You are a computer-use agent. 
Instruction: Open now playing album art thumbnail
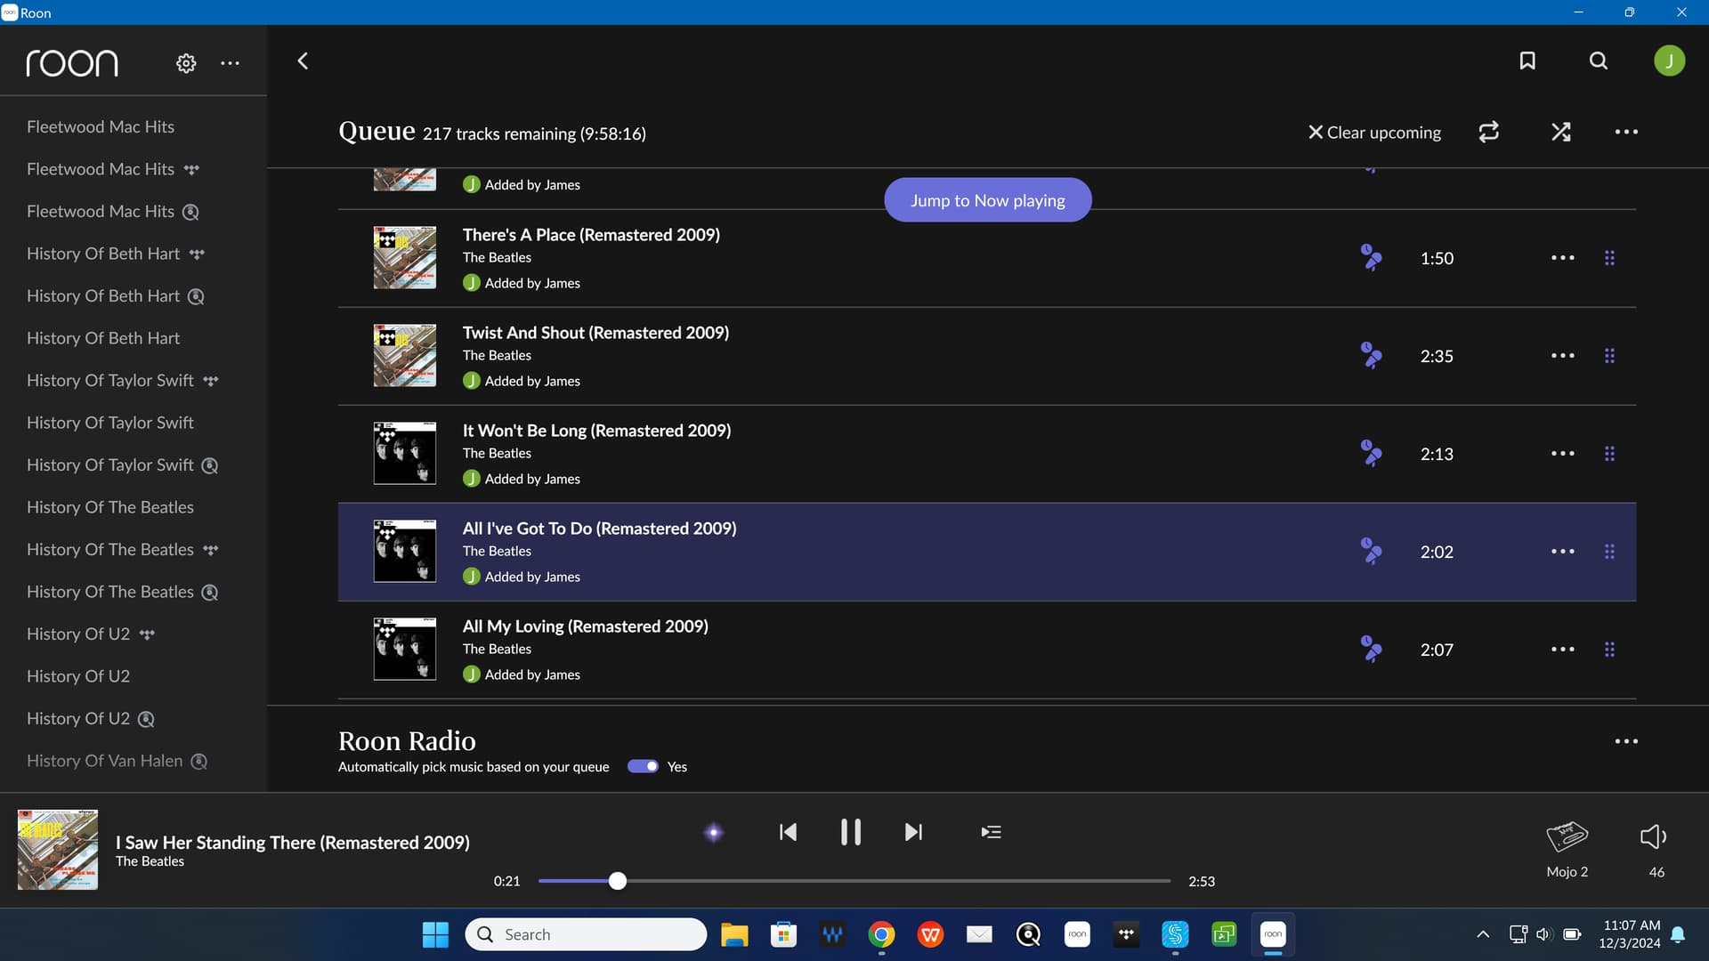click(x=58, y=850)
